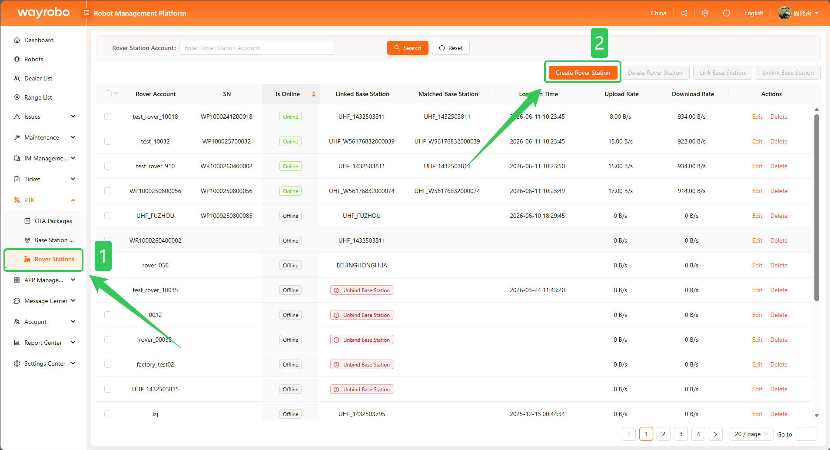Image resolution: width=830 pixels, height=450 pixels.
Task: Click the Base Station antenna icon
Action: (x=27, y=240)
